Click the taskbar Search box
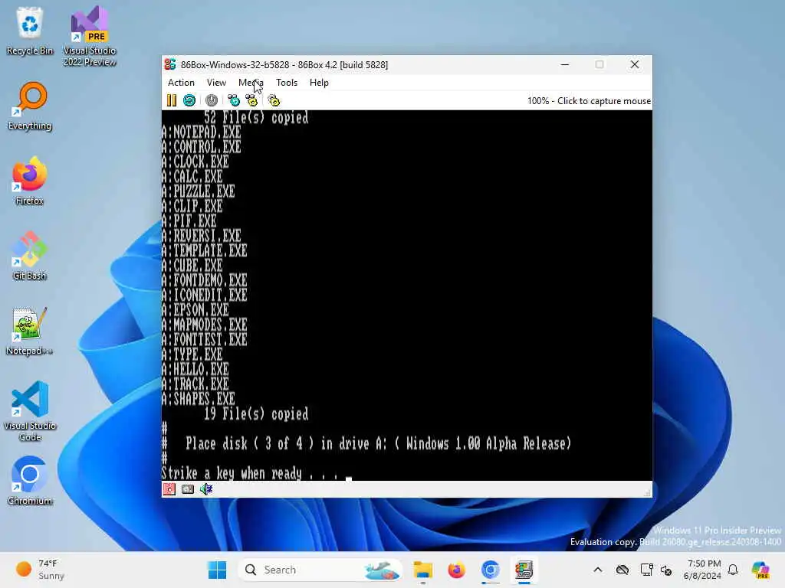This screenshot has height=588, width=785. click(x=320, y=570)
